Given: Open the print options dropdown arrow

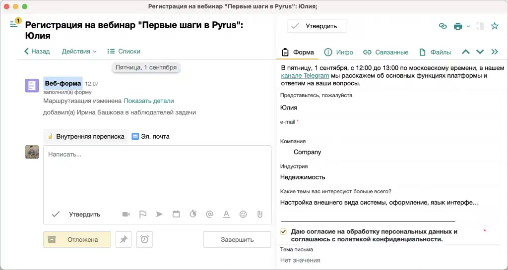Looking at the screenshot, I should click(468, 27).
